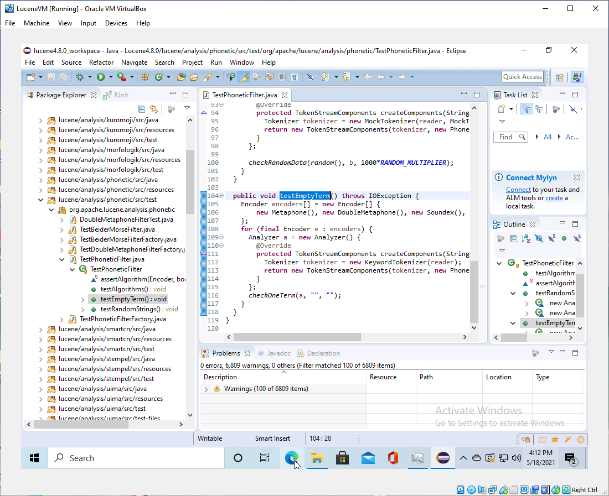Click the Connect link in Mylyn panel

518,190
